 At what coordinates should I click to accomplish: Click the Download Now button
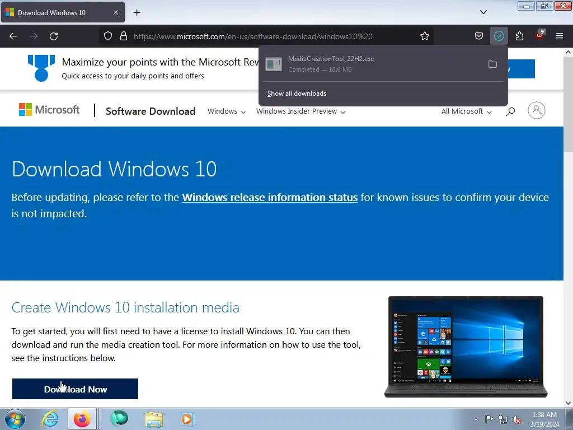76,389
